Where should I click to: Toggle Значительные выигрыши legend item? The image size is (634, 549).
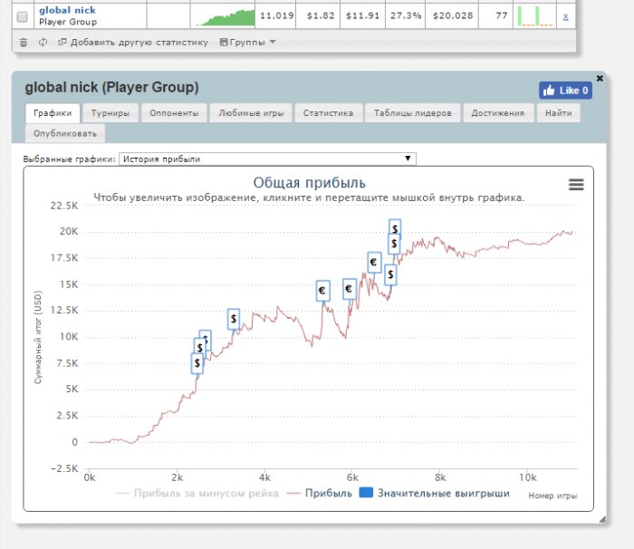pos(435,493)
